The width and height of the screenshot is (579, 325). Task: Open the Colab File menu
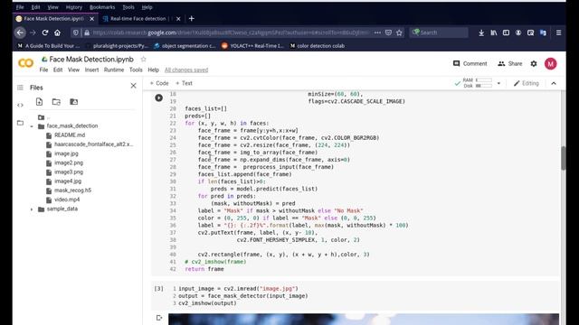coord(43,70)
